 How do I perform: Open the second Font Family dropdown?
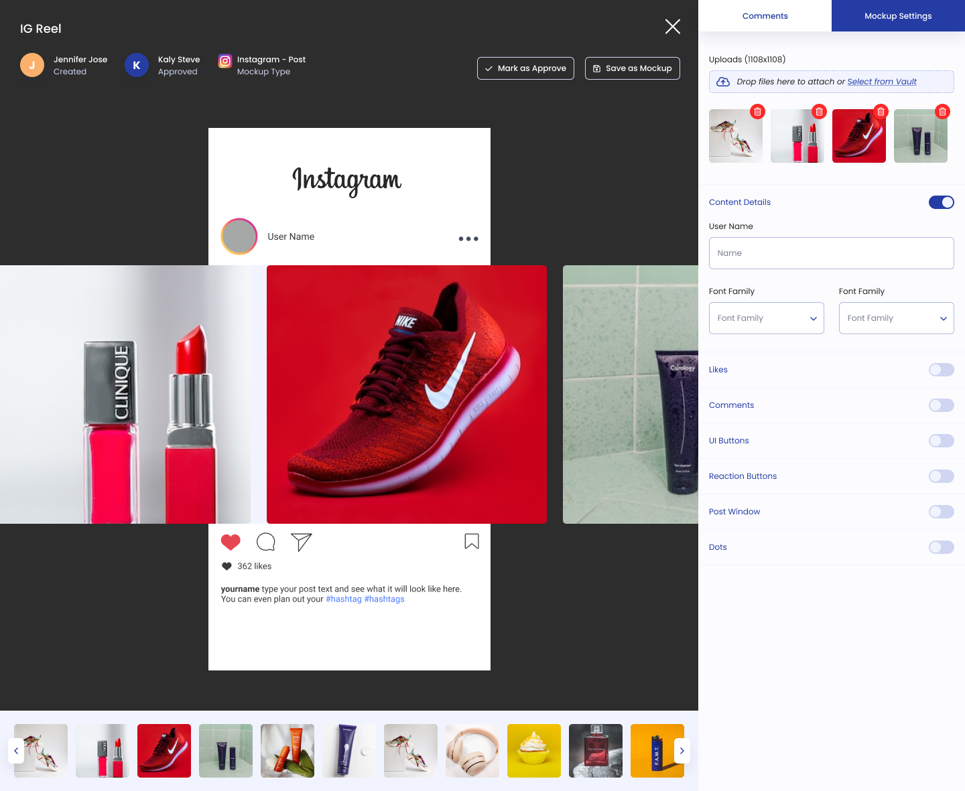pos(897,318)
